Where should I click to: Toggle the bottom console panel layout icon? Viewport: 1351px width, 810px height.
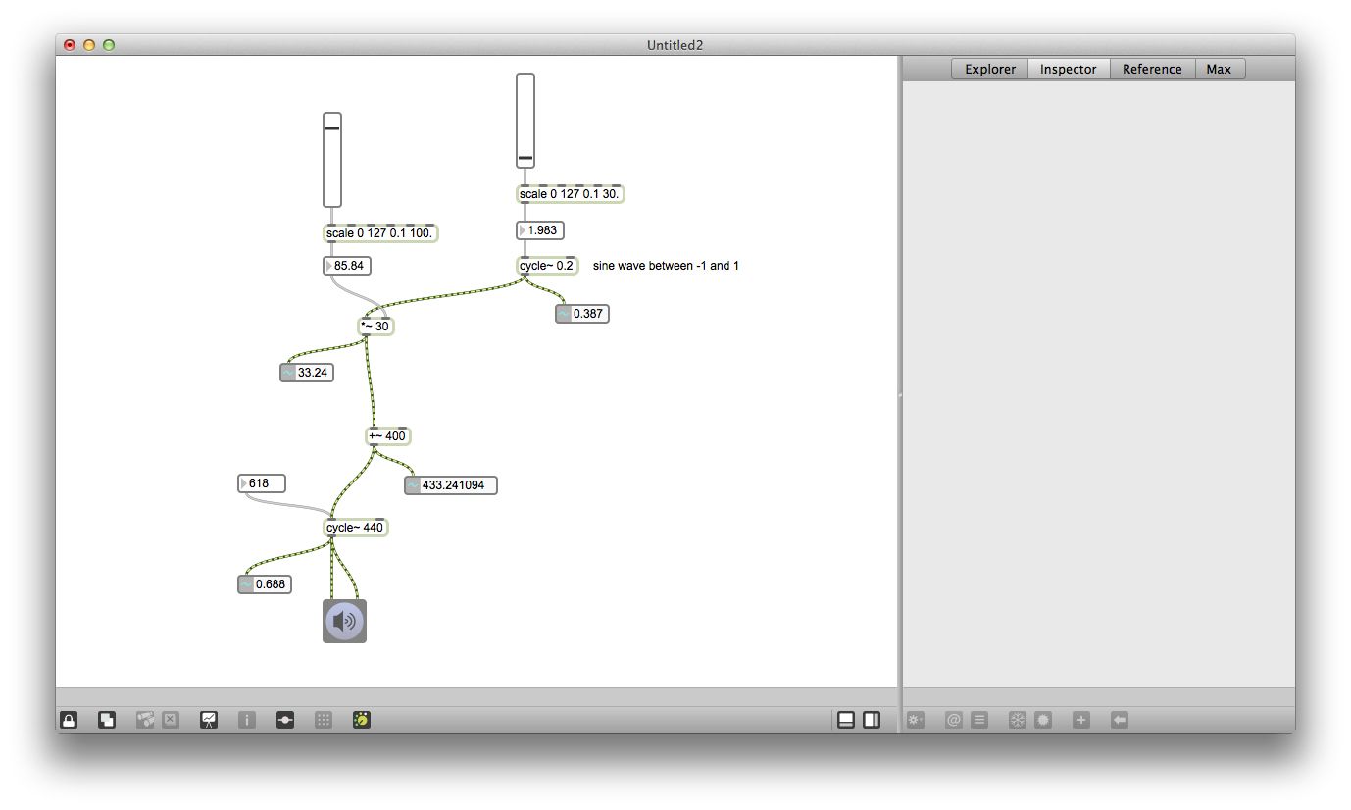847,719
